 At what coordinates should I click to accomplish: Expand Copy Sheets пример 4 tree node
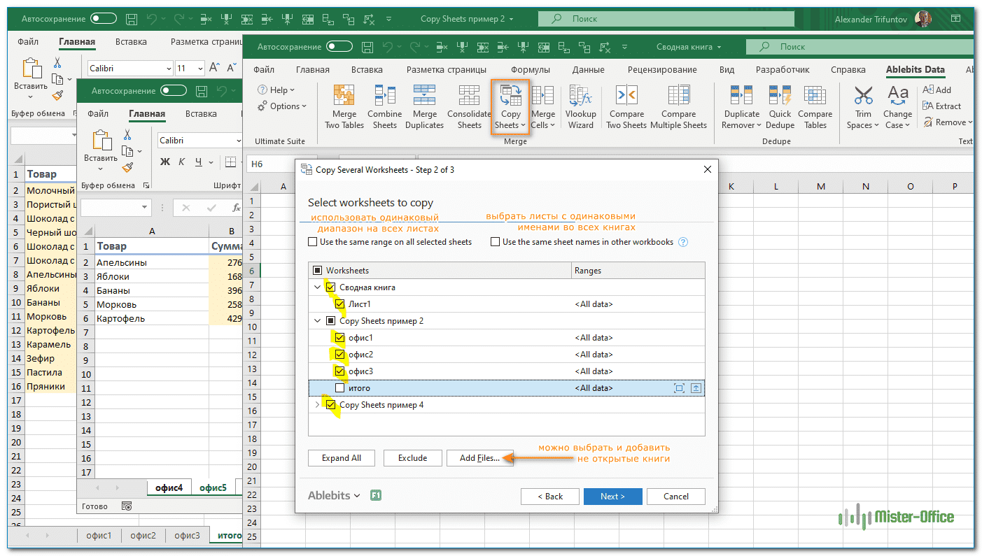coord(318,405)
